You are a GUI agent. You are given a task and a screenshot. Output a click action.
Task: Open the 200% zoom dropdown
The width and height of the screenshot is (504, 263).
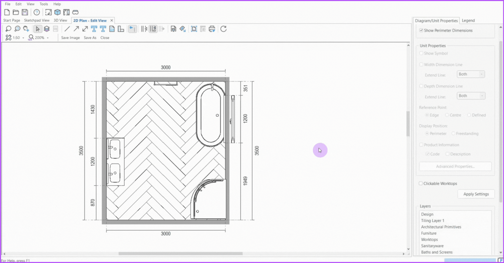pos(48,38)
